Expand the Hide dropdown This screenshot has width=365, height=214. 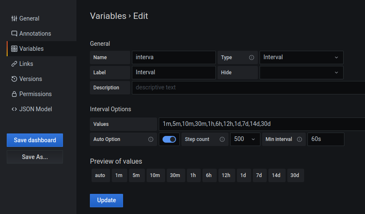[x=301, y=73]
